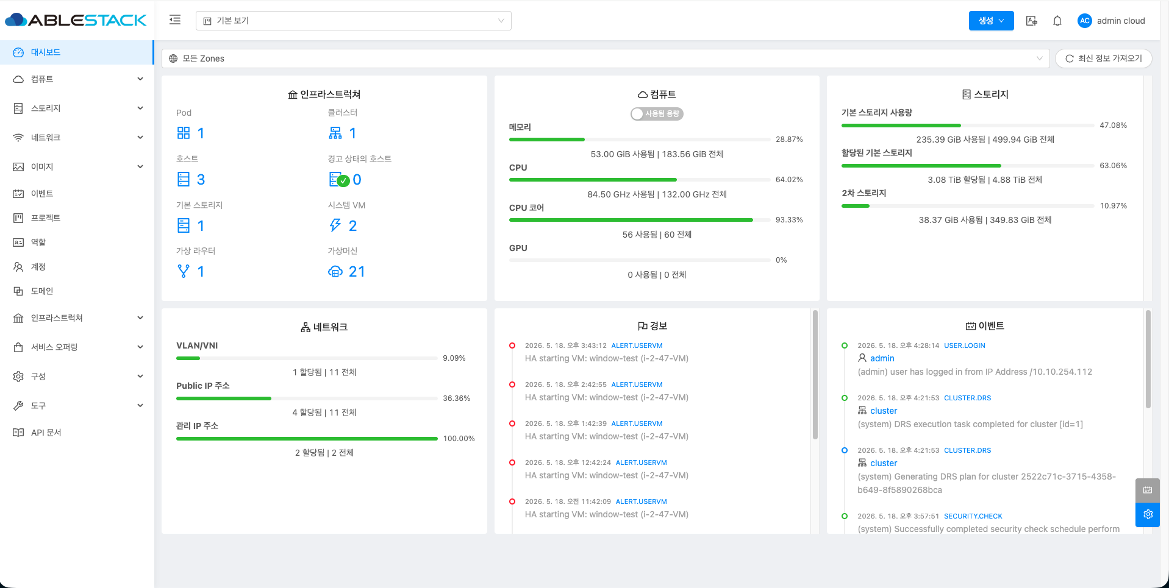
Task: Click the 대시보드 gauge icon in sidebar
Action: point(18,52)
